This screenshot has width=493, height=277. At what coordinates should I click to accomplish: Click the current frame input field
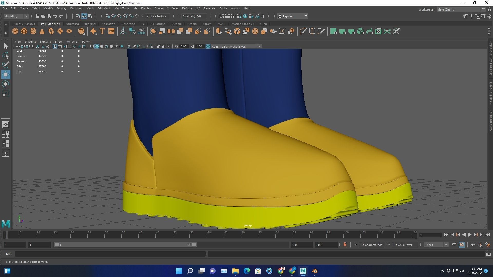pos(430,235)
